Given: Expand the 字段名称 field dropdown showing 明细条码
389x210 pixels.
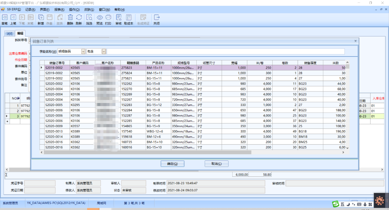Looking at the screenshot, I should coord(83,51).
